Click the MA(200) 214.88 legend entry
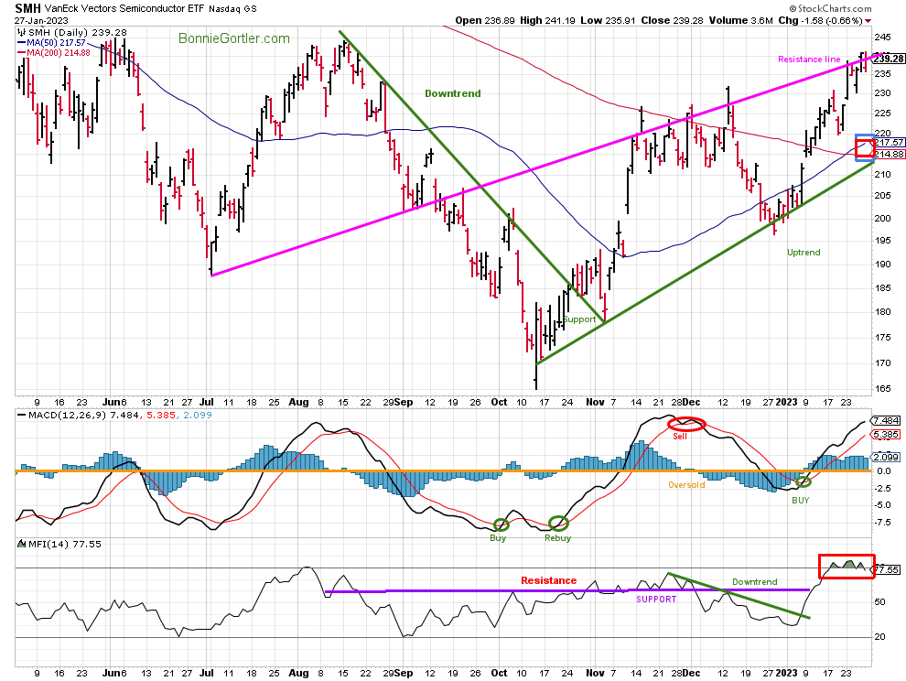Viewport: 906px width, 681px height. click(54, 52)
